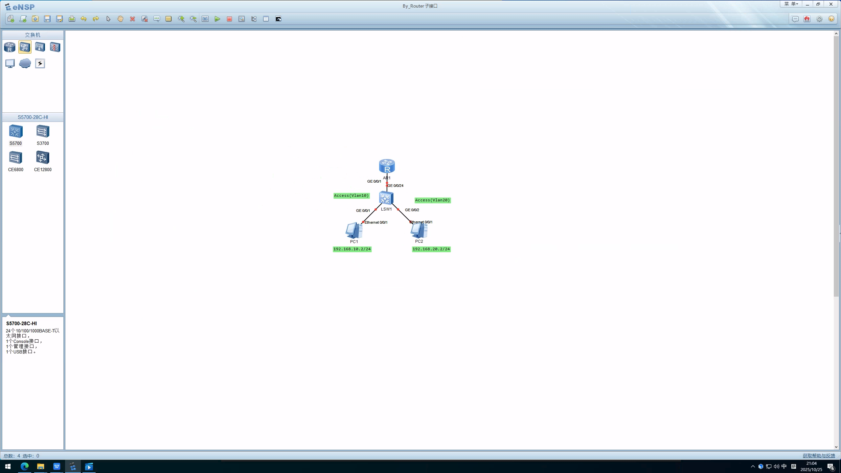Click the vertical scrollbar down arrow

click(x=836, y=447)
